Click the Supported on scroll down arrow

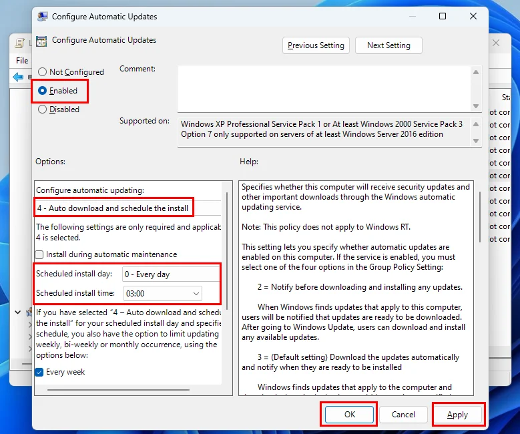click(476, 141)
